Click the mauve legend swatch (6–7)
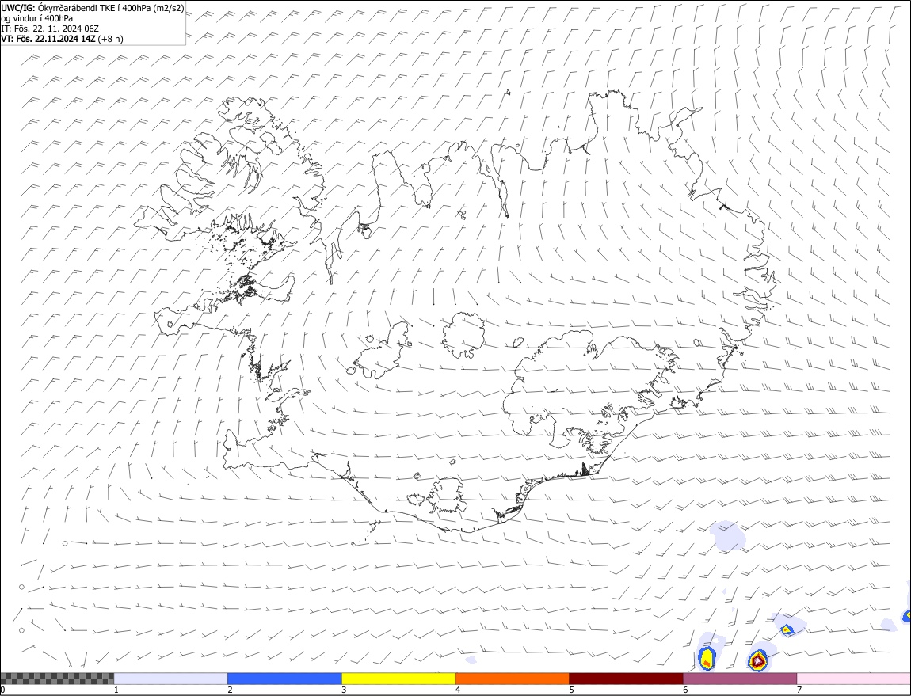Viewport: 911px width, 696px height. [x=740, y=679]
